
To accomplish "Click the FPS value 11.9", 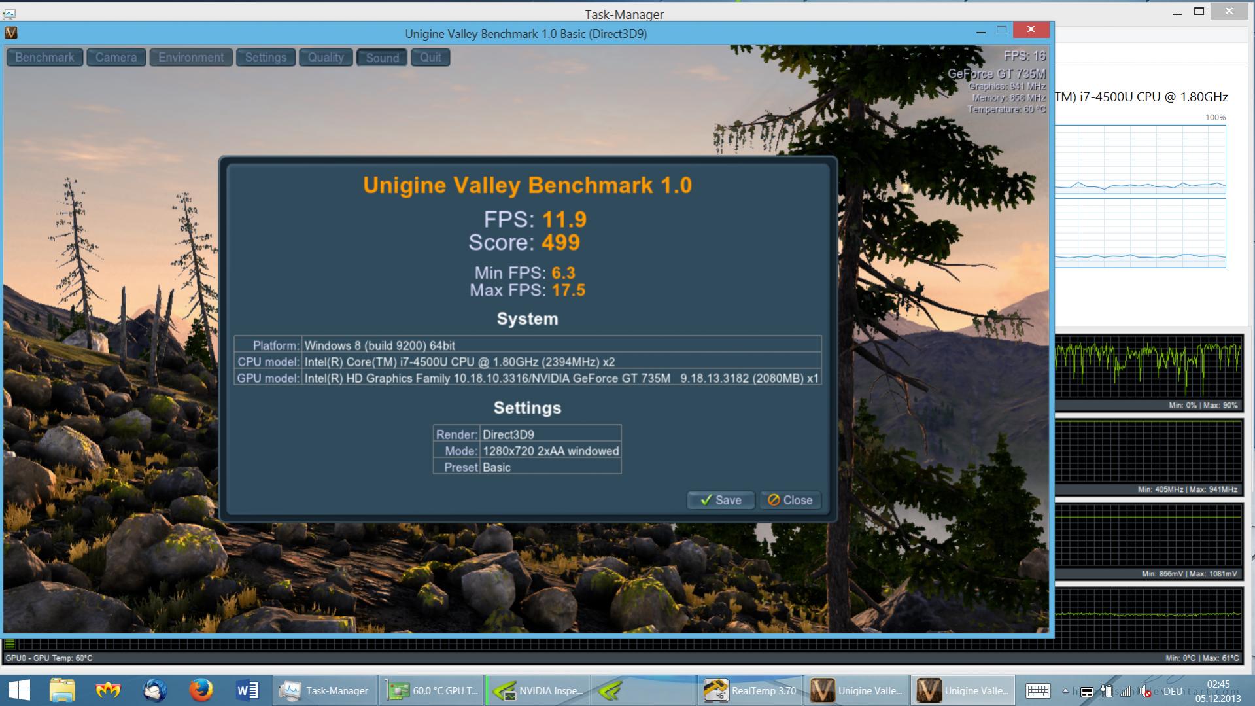I will point(564,219).
